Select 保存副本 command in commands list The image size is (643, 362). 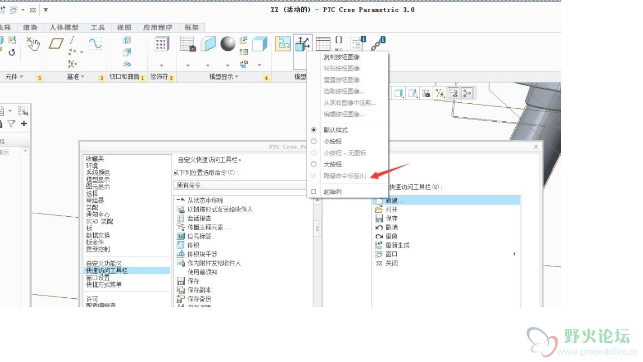point(199,290)
